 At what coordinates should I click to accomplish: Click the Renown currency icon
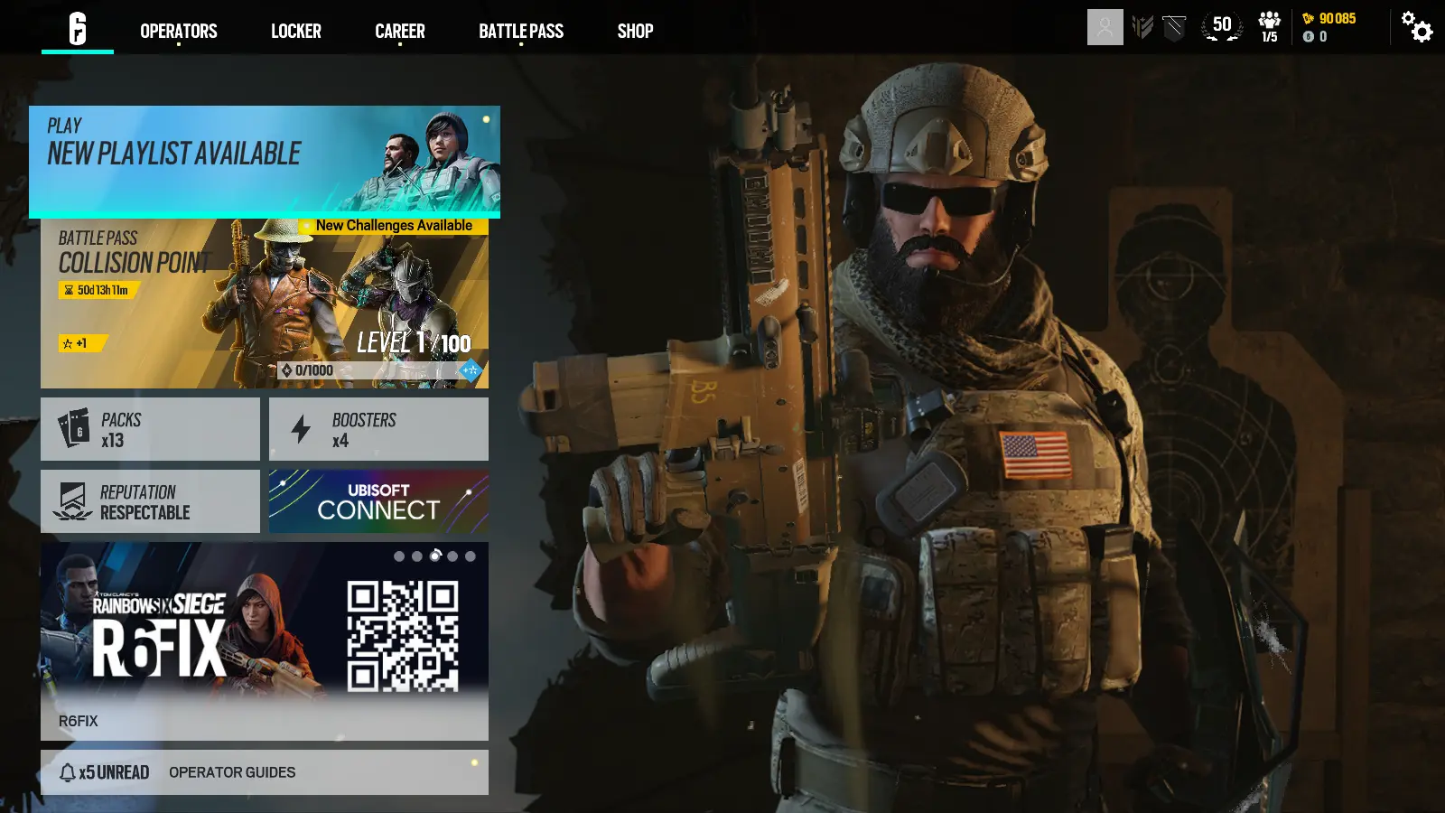[1310, 16]
